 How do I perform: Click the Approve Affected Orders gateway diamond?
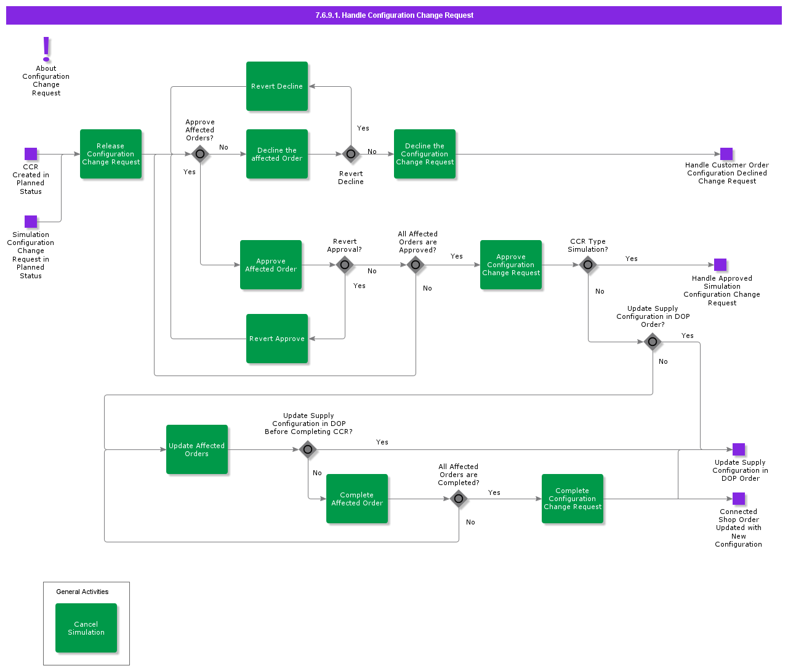click(x=200, y=154)
